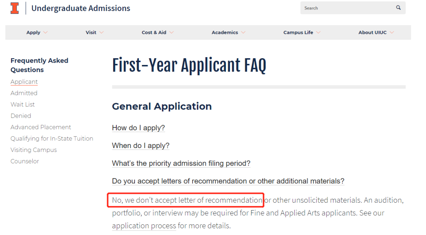Expand the priority admission filing period question
Screen dimensions: 426x235
181,163
